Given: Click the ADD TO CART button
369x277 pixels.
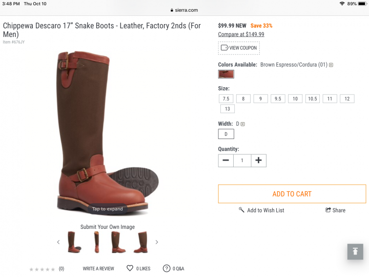Looking at the screenshot, I should (292, 194).
